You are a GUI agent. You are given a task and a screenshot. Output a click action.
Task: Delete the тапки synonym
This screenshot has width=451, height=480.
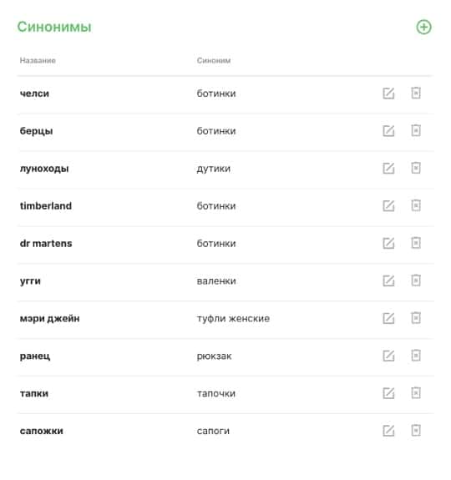pyautogui.click(x=416, y=392)
